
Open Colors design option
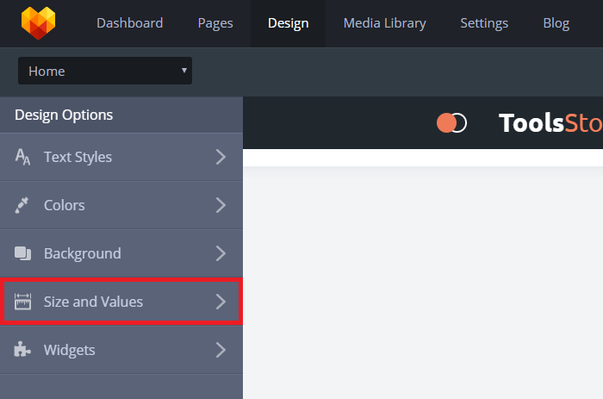[121, 205]
